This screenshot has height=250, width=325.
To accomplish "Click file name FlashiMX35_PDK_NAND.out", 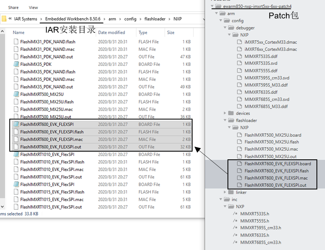I will pos(46,87).
